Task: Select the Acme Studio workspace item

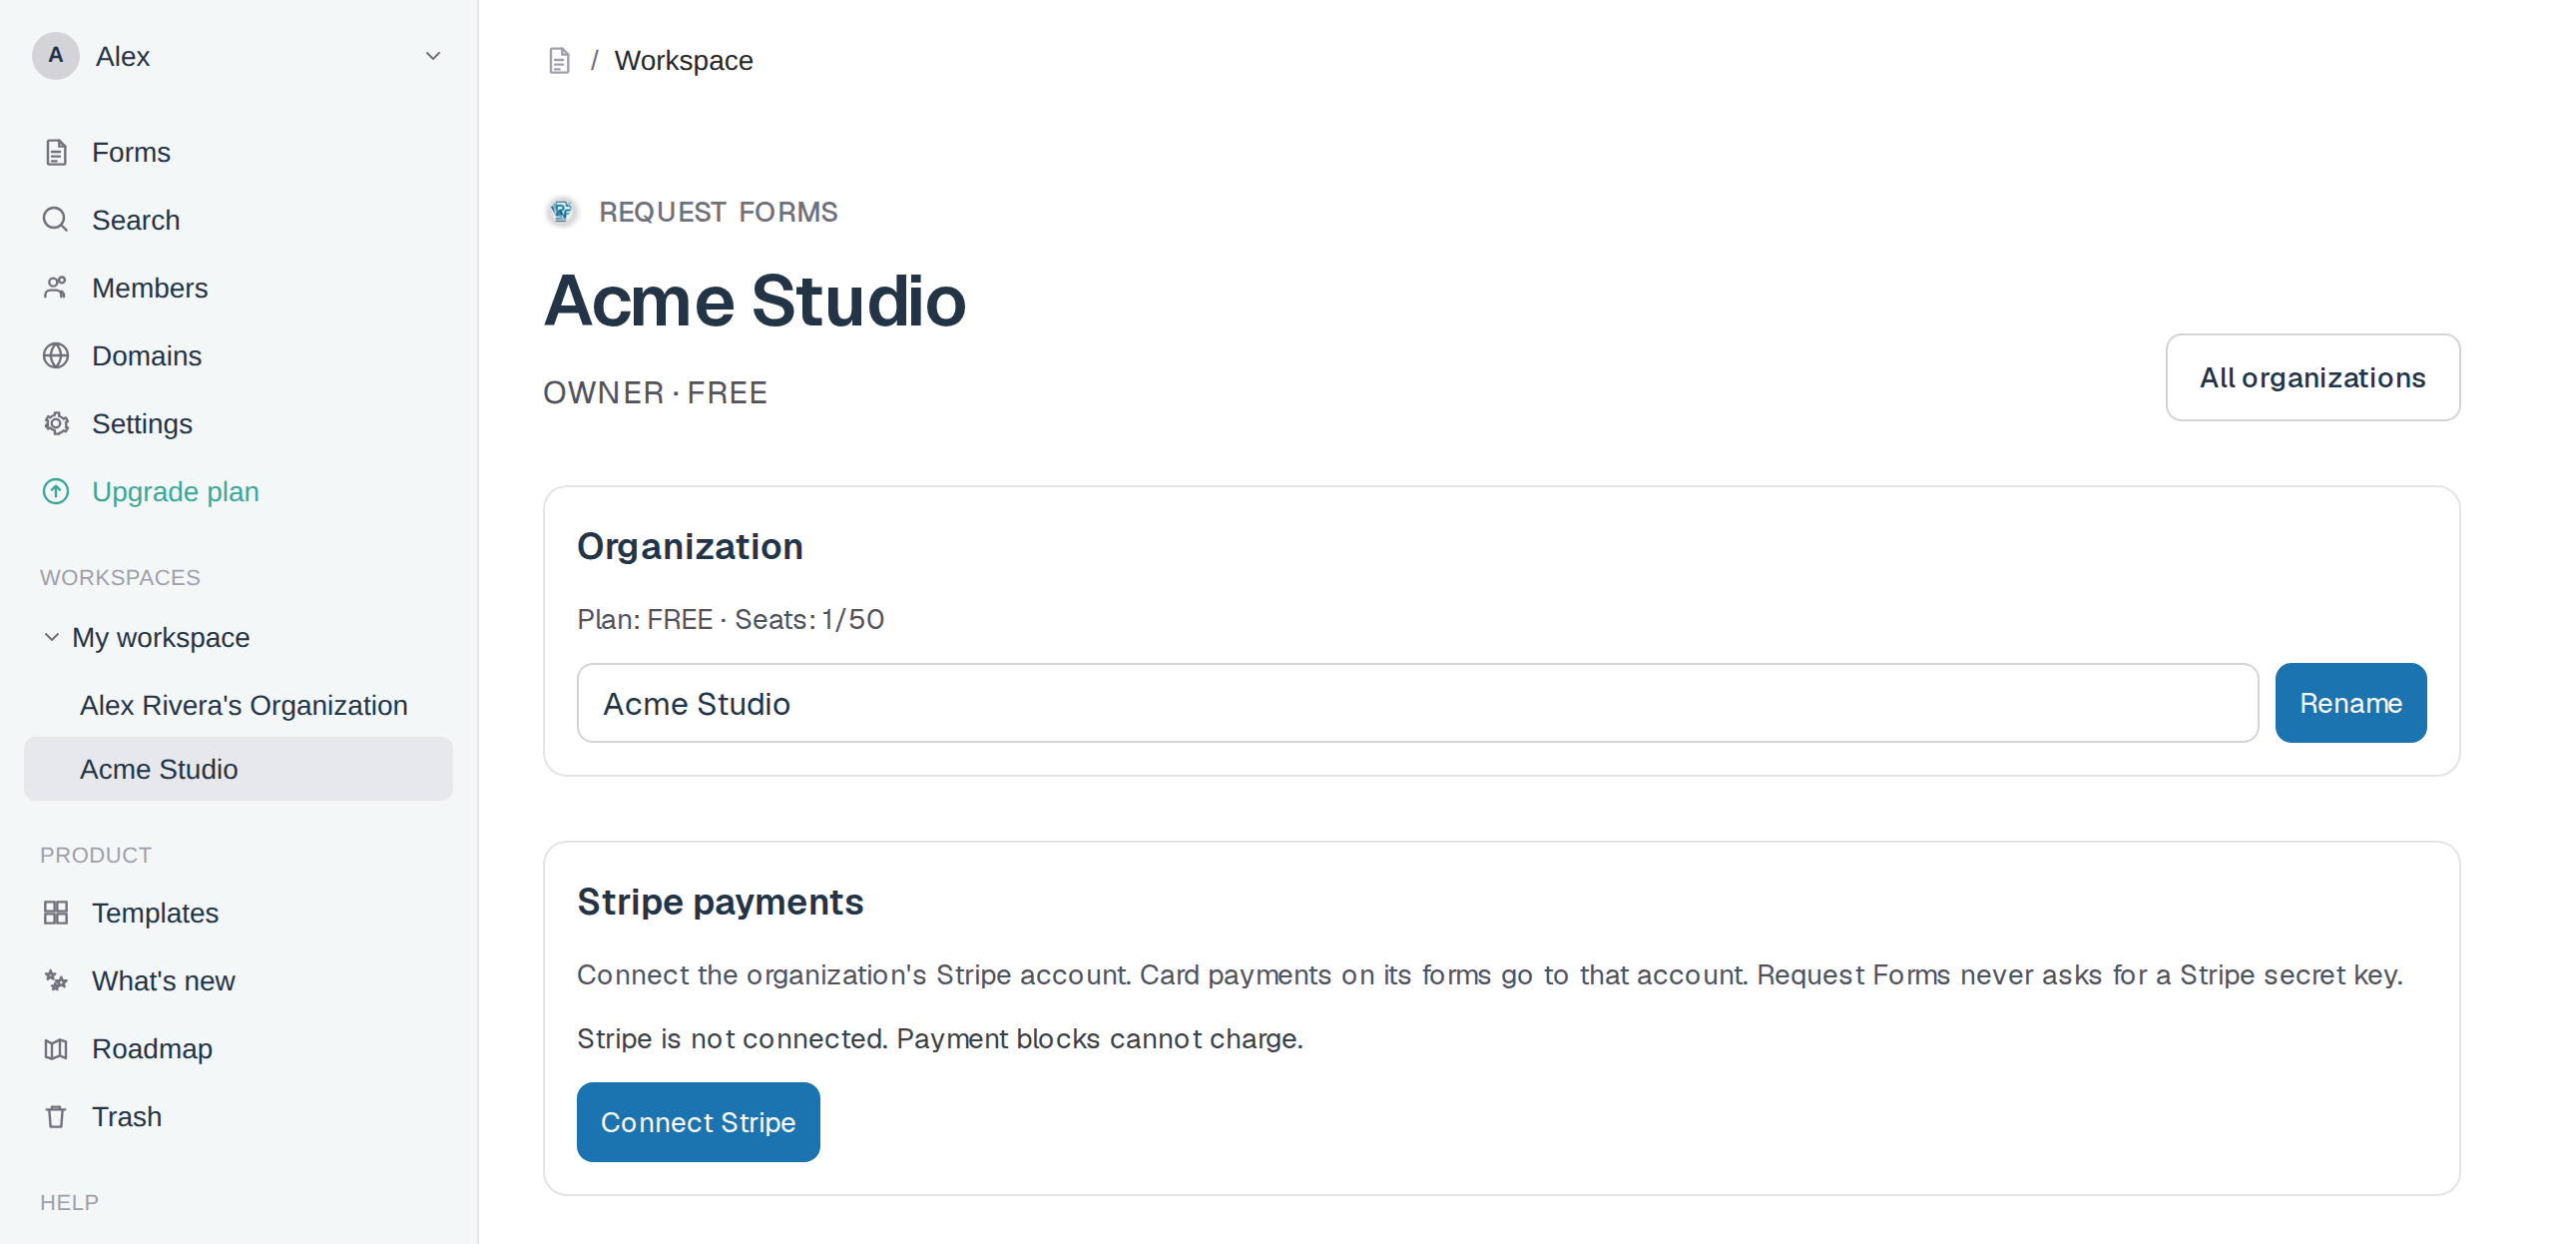Action: (x=239, y=769)
